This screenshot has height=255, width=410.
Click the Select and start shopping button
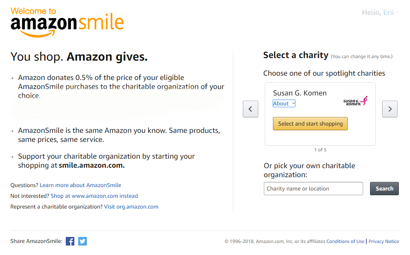tap(310, 124)
